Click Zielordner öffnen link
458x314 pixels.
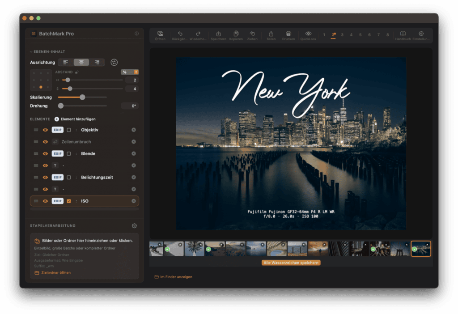tap(53, 272)
